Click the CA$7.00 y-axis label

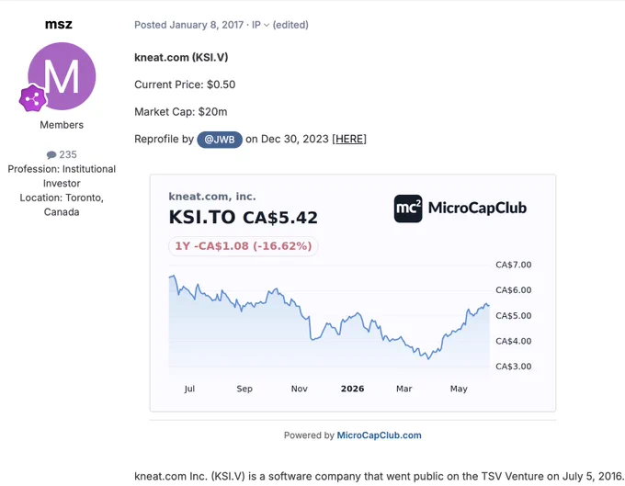click(x=514, y=265)
